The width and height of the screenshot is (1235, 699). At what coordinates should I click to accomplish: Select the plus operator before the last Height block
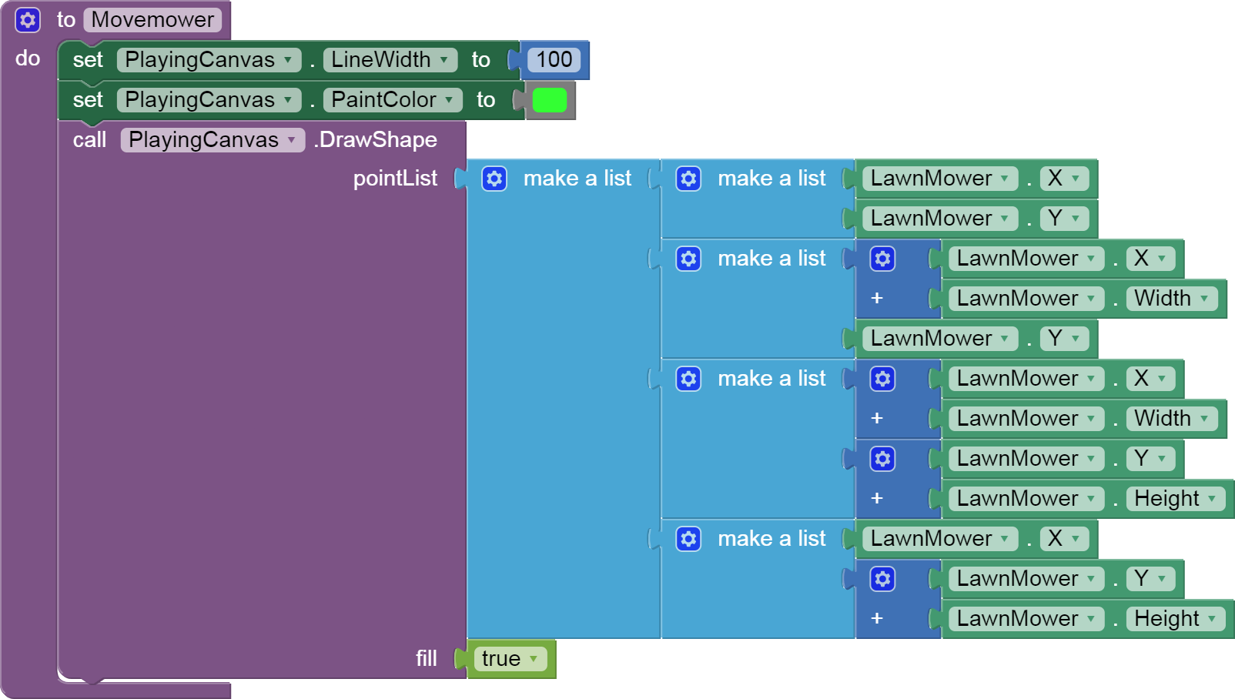pyautogui.click(x=876, y=619)
